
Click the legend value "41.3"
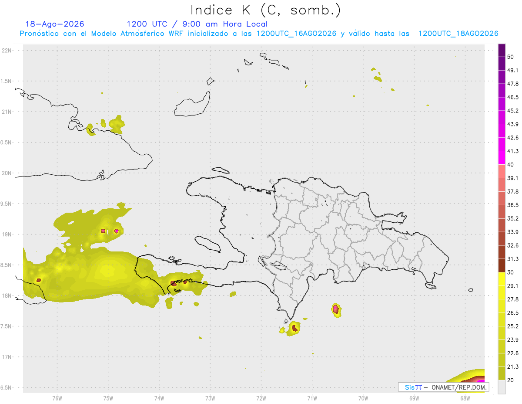coord(512,151)
